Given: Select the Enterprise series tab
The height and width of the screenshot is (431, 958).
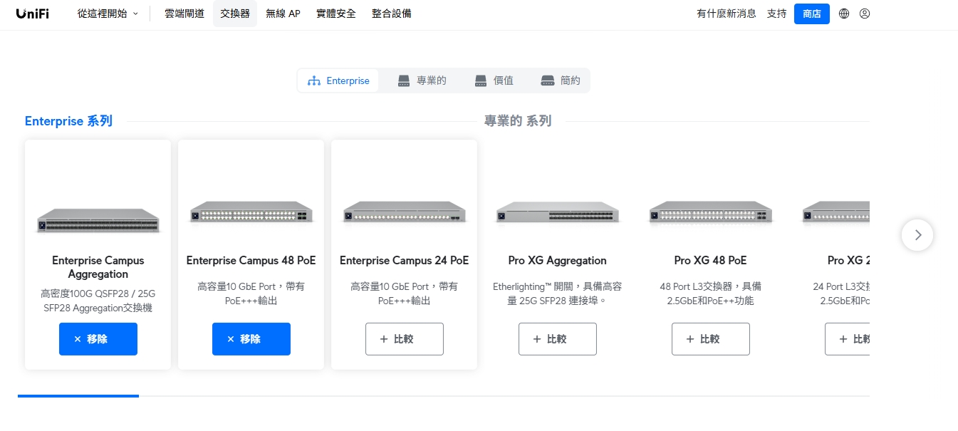Looking at the screenshot, I should coord(339,81).
